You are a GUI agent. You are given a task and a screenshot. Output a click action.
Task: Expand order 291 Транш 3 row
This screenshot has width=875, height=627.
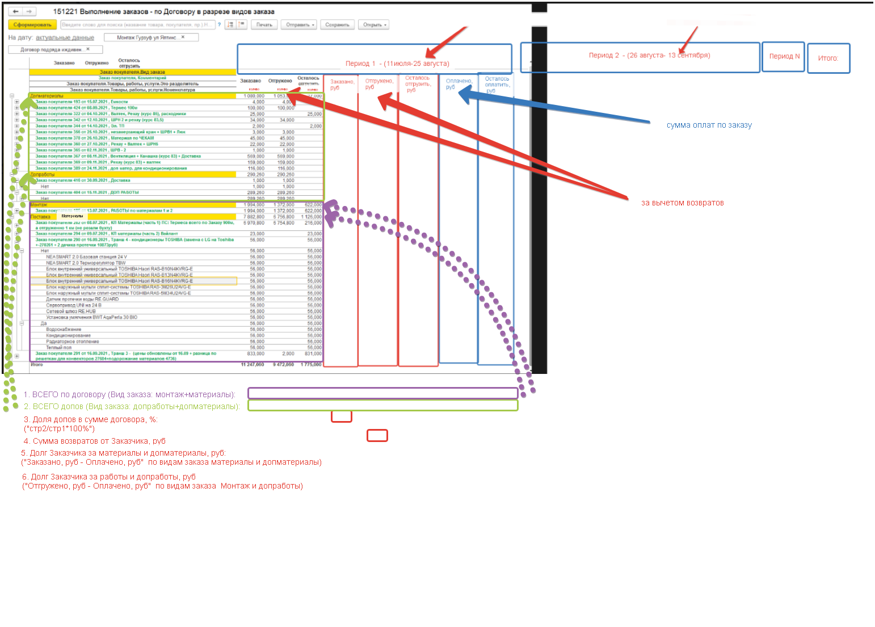17,356
